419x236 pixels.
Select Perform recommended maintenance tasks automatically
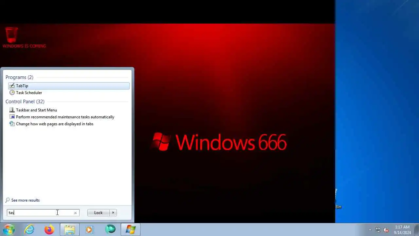point(69,117)
